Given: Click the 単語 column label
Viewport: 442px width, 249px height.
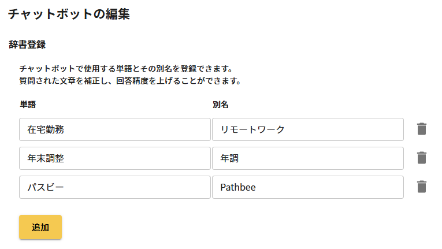Looking at the screenshot, I should pos(28,105).
